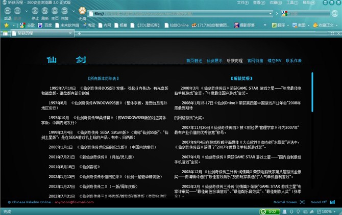Open the 煌恋MV nav link

275,61
